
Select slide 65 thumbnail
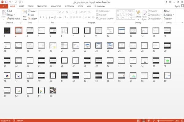click(x=53, y=91)
